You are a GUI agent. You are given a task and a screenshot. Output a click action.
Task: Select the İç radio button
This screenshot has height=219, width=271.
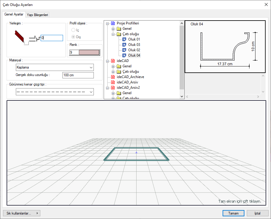pos(73,30)
